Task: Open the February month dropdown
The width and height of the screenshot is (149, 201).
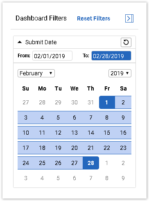Action: click(x=36, y=73)
